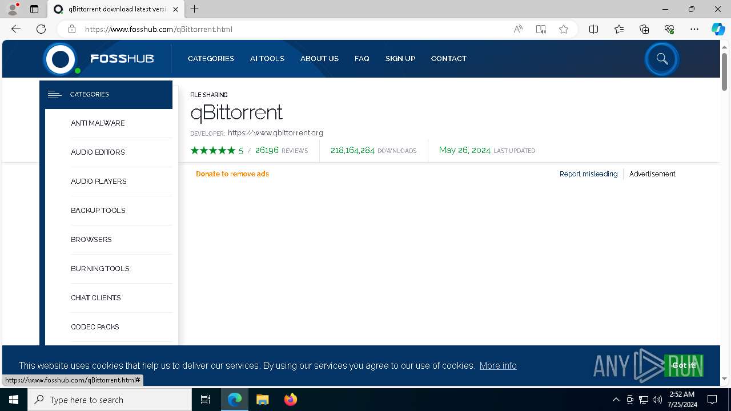Open Copilot sidebar icon

point(718,29)
